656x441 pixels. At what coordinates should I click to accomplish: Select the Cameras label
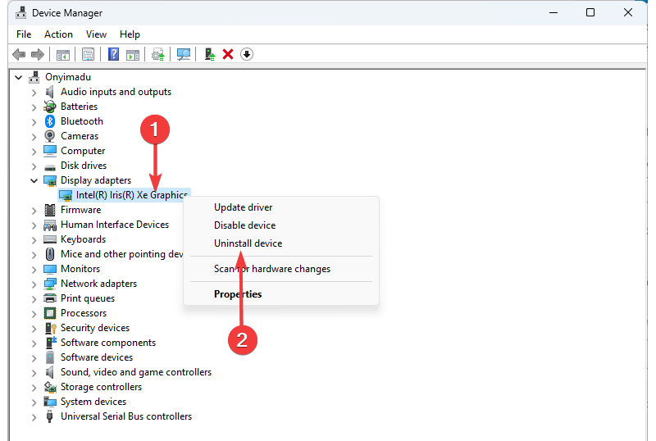pos(80,136)
